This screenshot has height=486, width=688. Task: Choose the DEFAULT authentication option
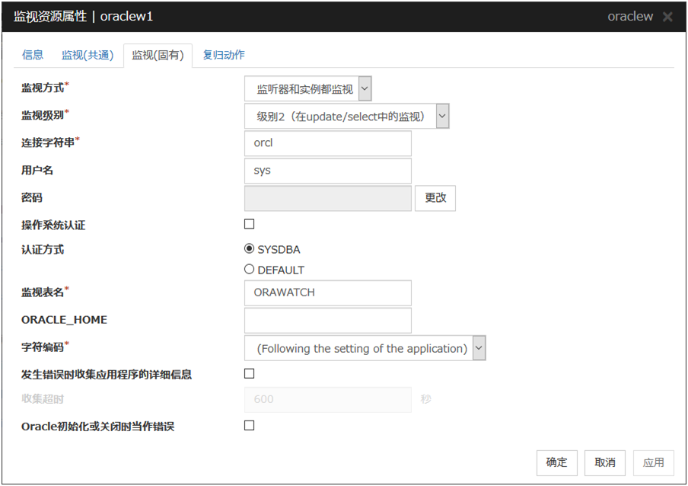point(249,270)
